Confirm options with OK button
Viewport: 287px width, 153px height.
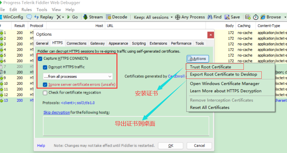171,146
